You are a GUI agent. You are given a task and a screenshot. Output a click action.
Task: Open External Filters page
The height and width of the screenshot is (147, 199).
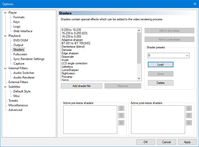click(x=18, y=82)
